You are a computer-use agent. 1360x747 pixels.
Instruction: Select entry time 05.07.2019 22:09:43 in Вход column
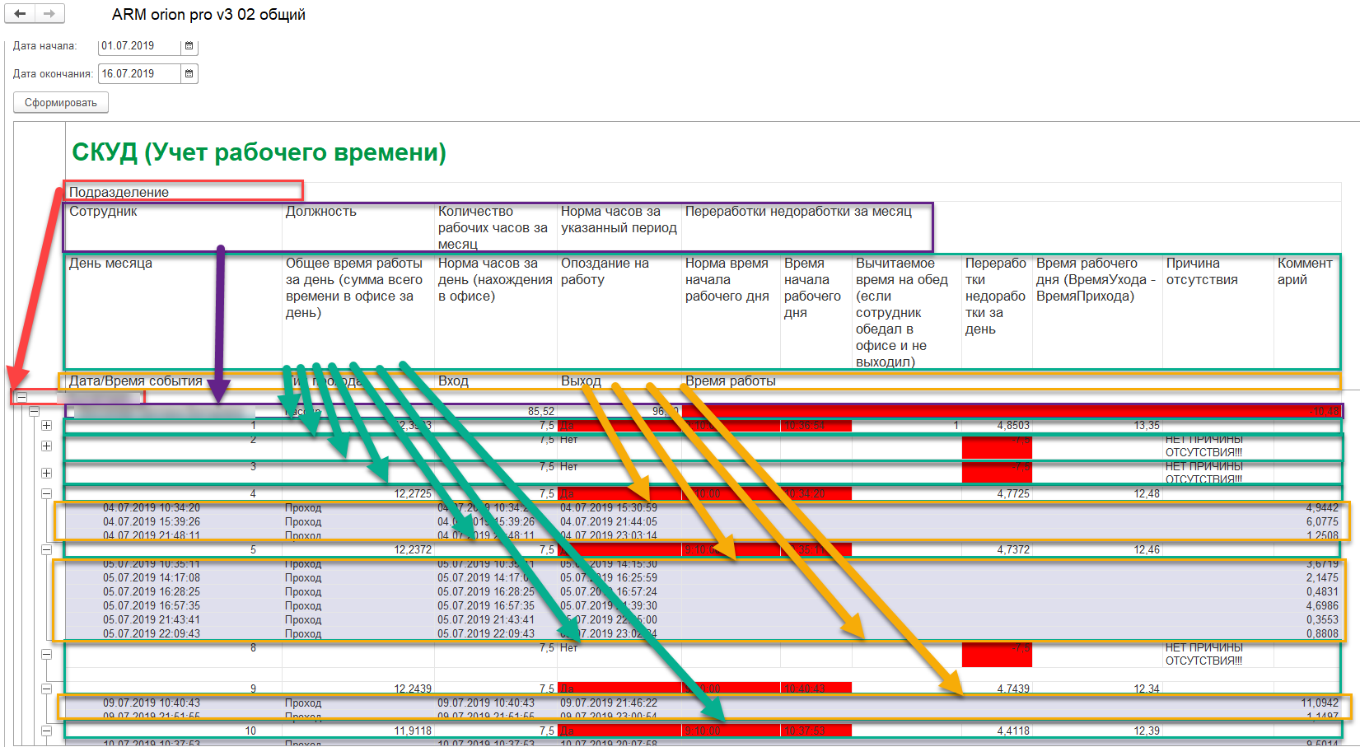pyautogui.click(x=486, y=634)
